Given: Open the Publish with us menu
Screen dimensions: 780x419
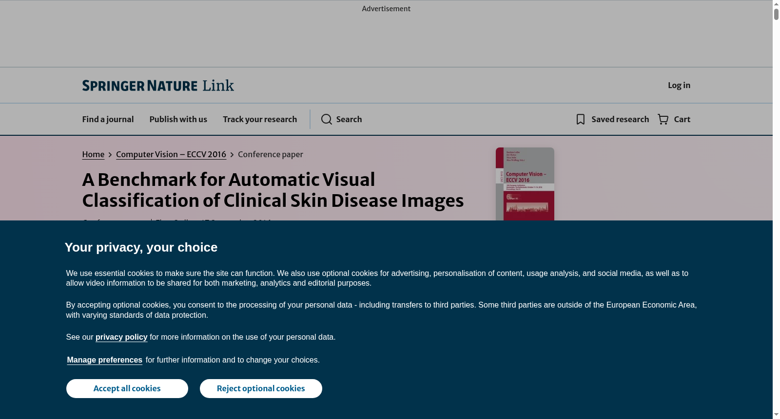Looking at the screenshot, I should click(178, 119).
